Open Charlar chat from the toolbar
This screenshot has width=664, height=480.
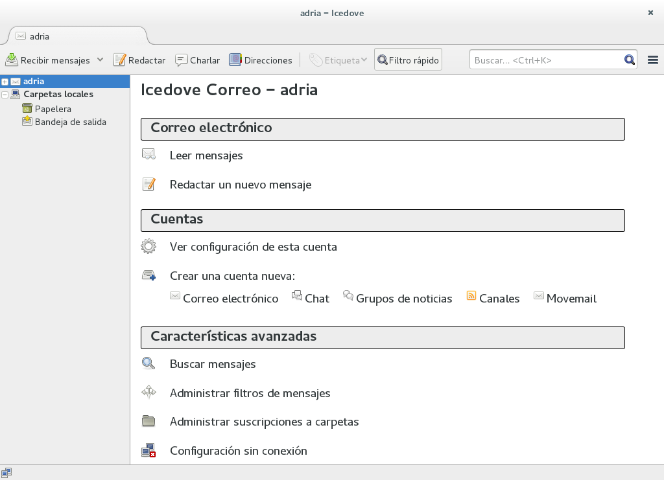pos(197,60)
